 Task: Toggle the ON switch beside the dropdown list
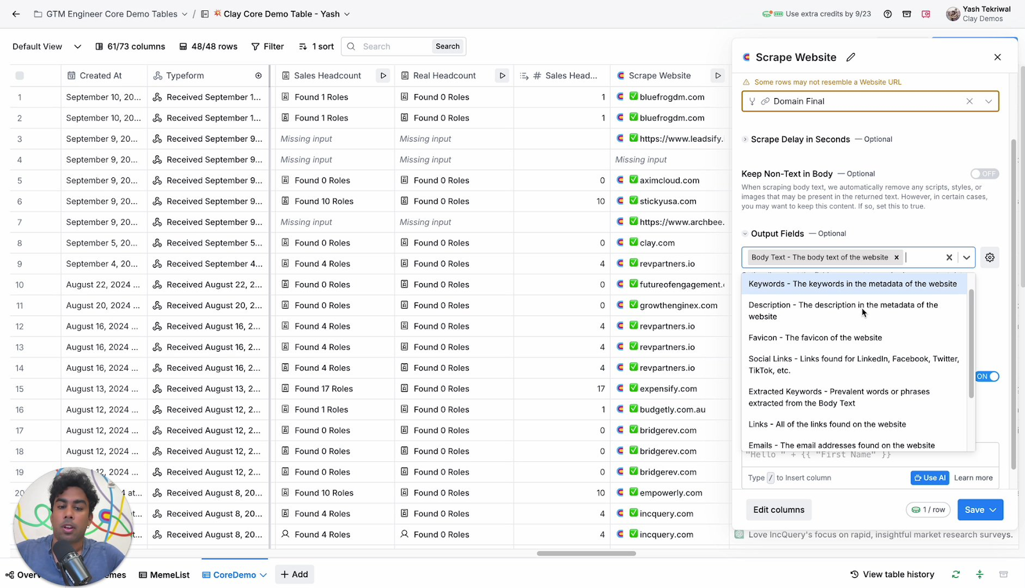pyautogui.click(x=987, y=377)
